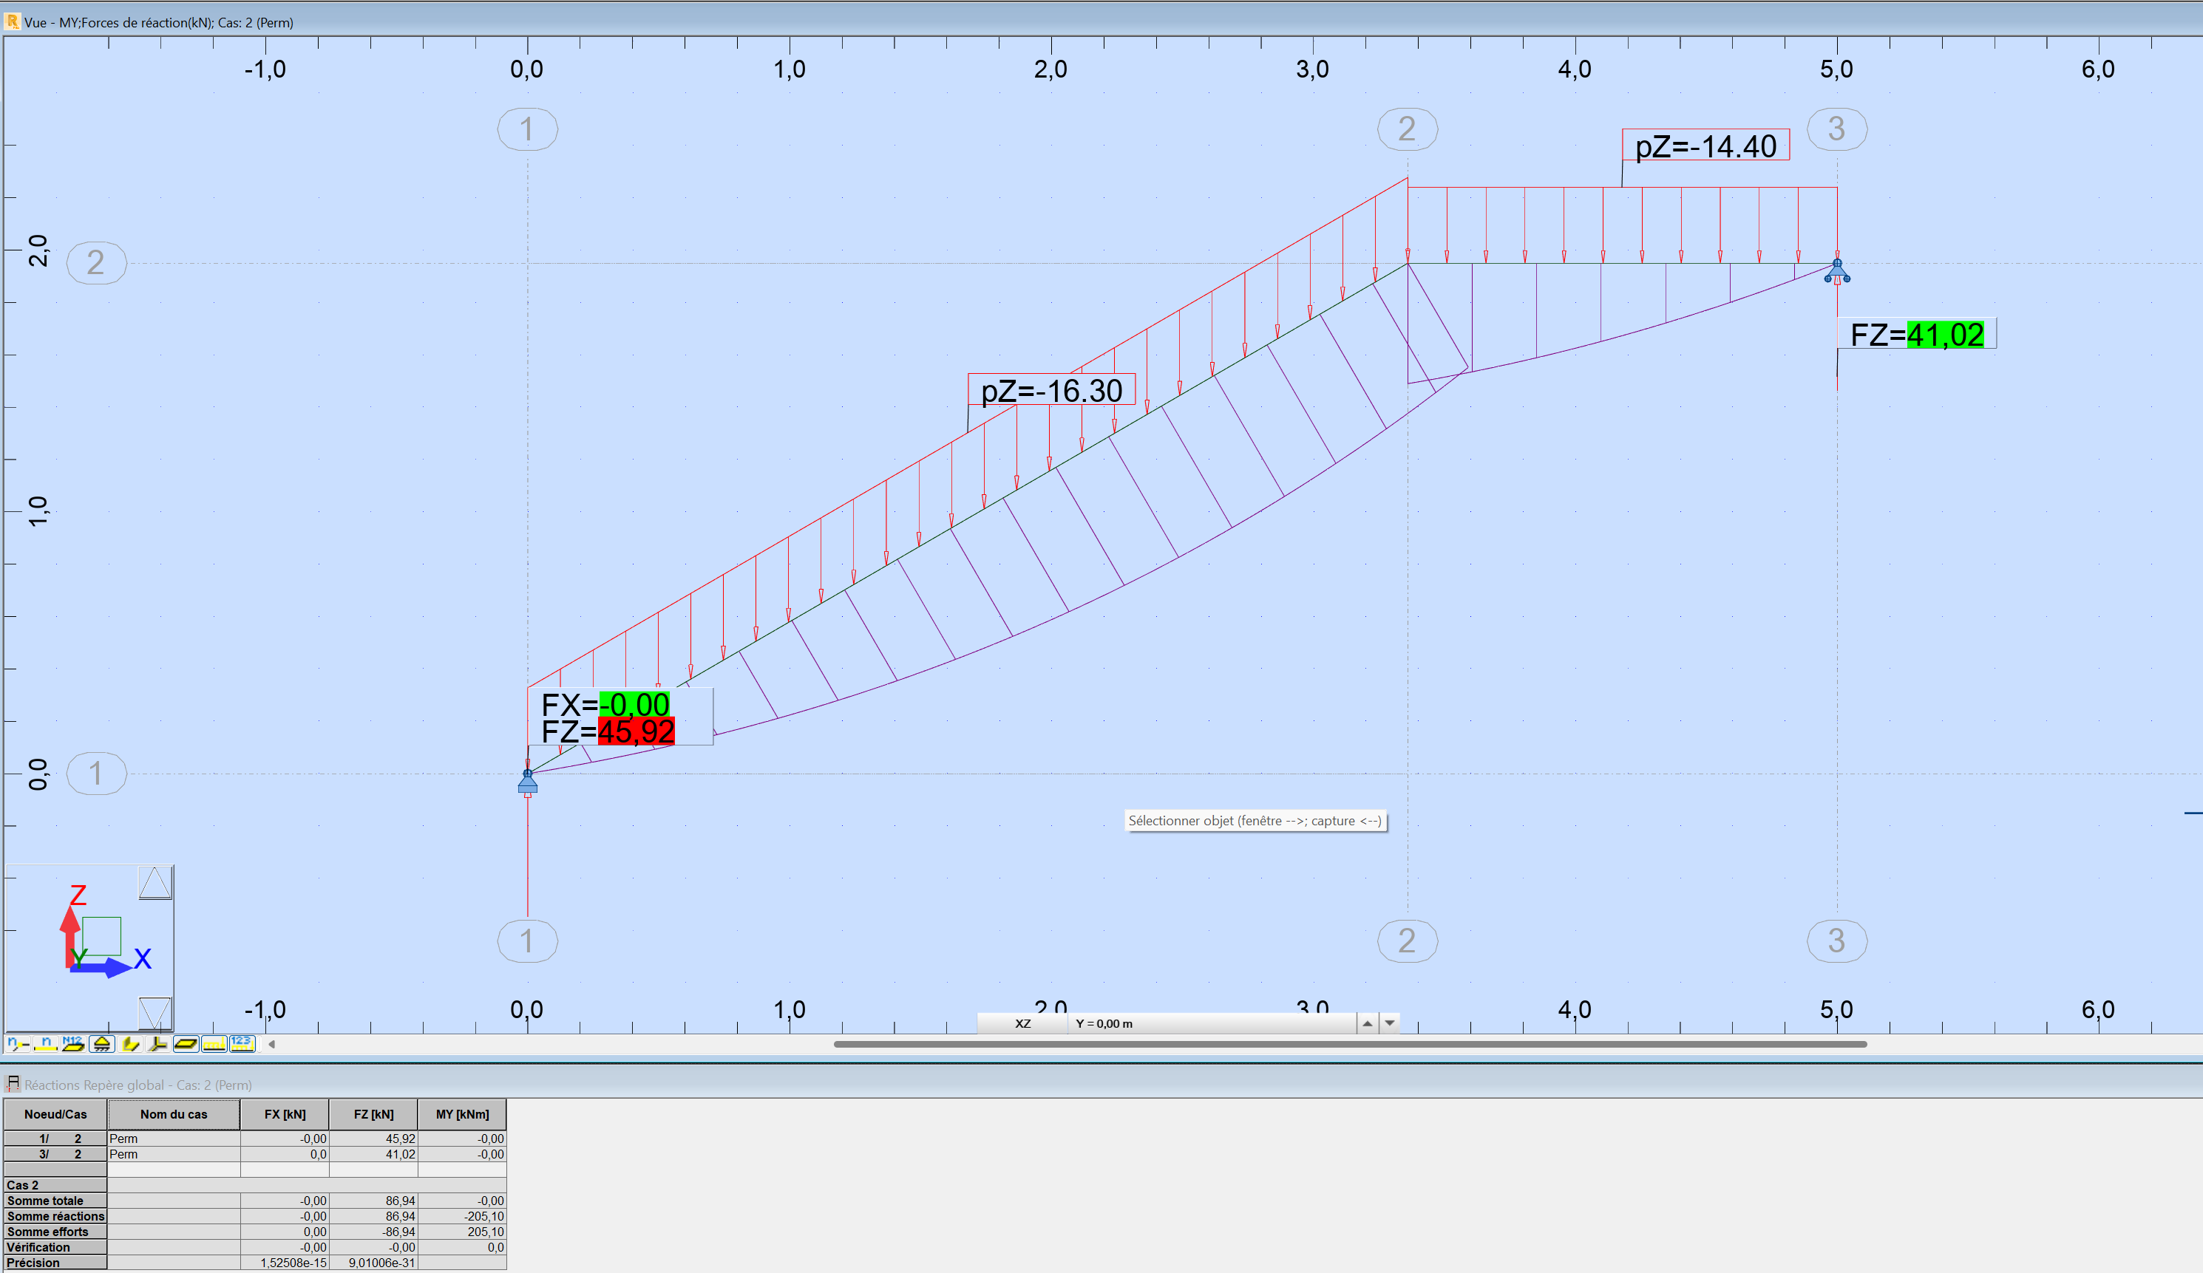
Task: Click the Précision row label
Action: pyautogui.click(x=55, y=1263)
